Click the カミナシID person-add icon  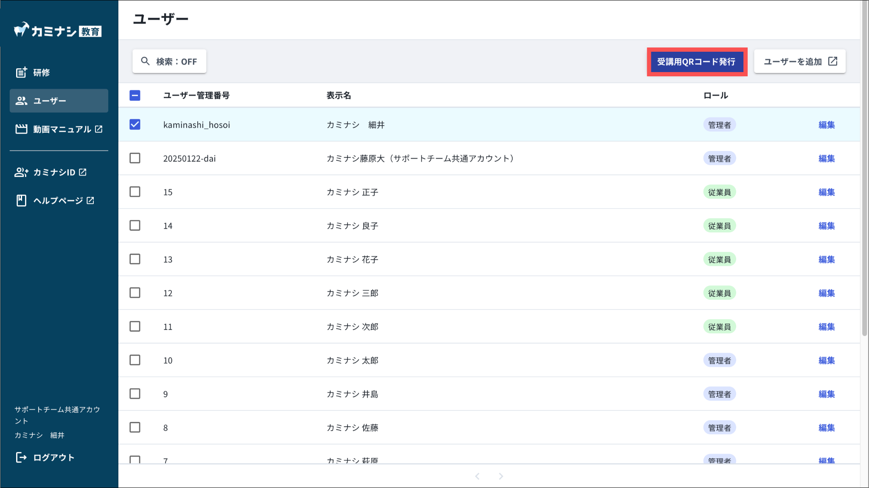pyautogui.click(x=22, y=172)
